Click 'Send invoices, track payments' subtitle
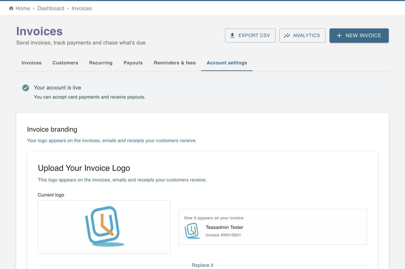The height and width of the screenshot is (269, 405). [82, 43]
